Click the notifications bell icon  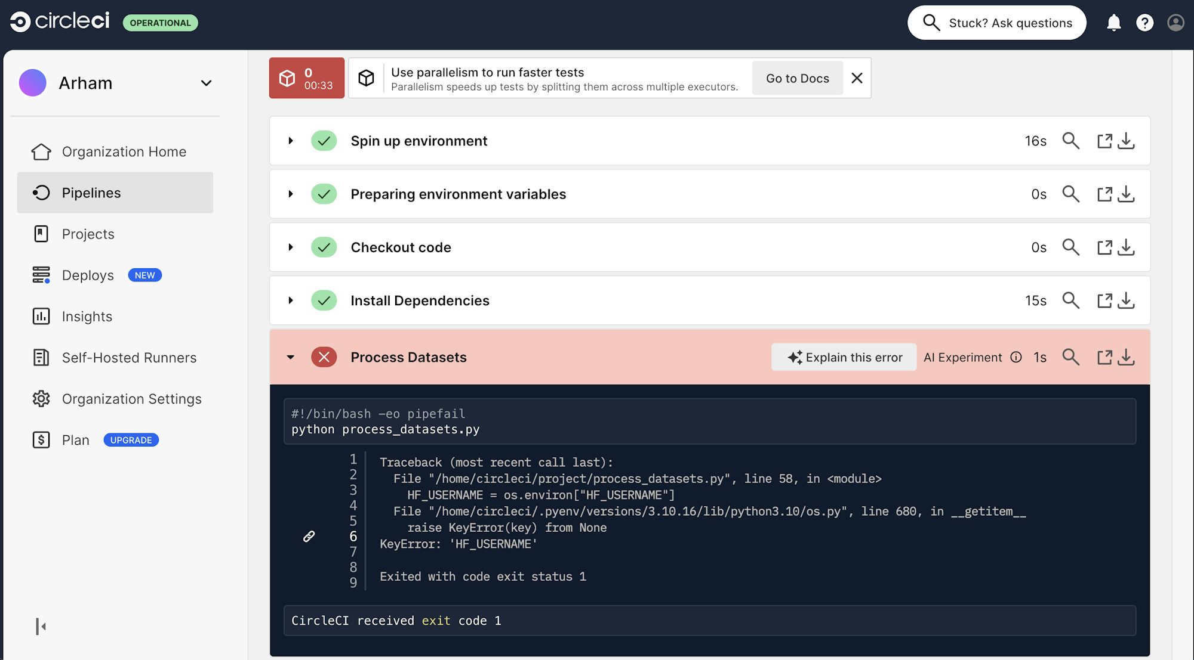[x=1113, y=23]
